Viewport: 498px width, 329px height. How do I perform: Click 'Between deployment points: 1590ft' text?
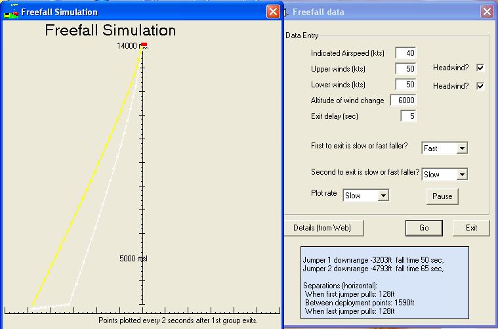pos(360,303)
